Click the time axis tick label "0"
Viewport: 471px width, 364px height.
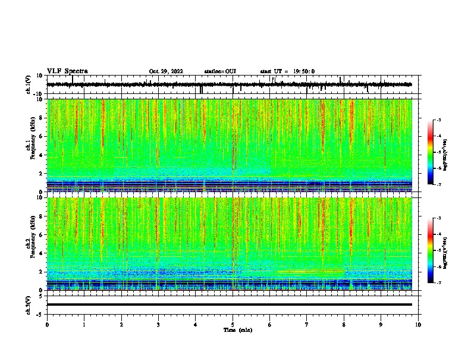pyautogui.click(x=47, y=325)
